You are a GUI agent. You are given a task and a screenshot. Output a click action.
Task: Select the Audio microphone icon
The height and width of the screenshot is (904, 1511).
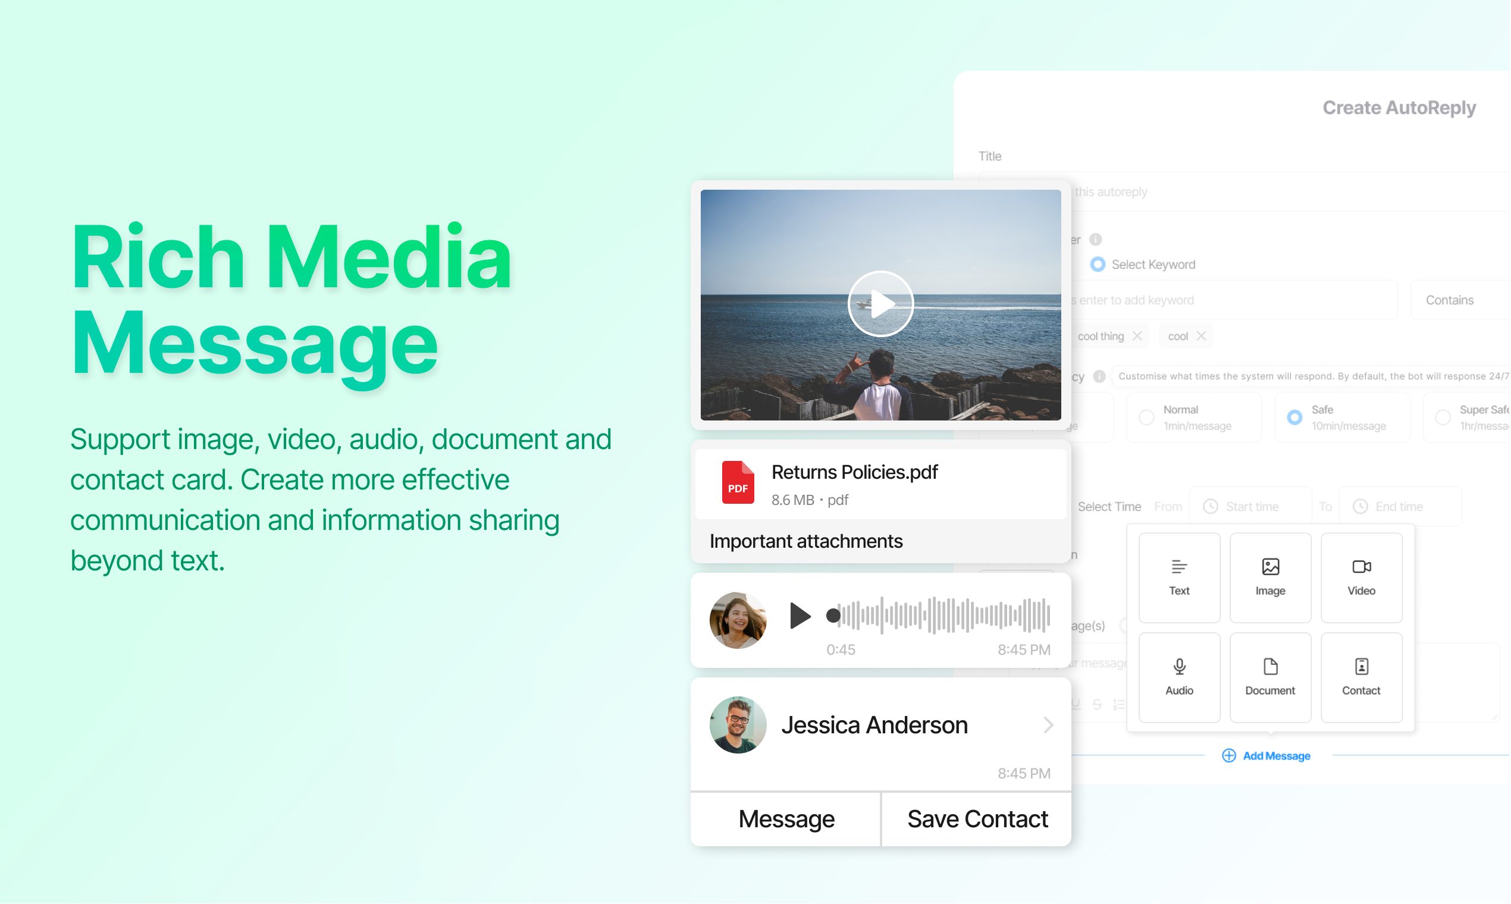point(1180,667)
